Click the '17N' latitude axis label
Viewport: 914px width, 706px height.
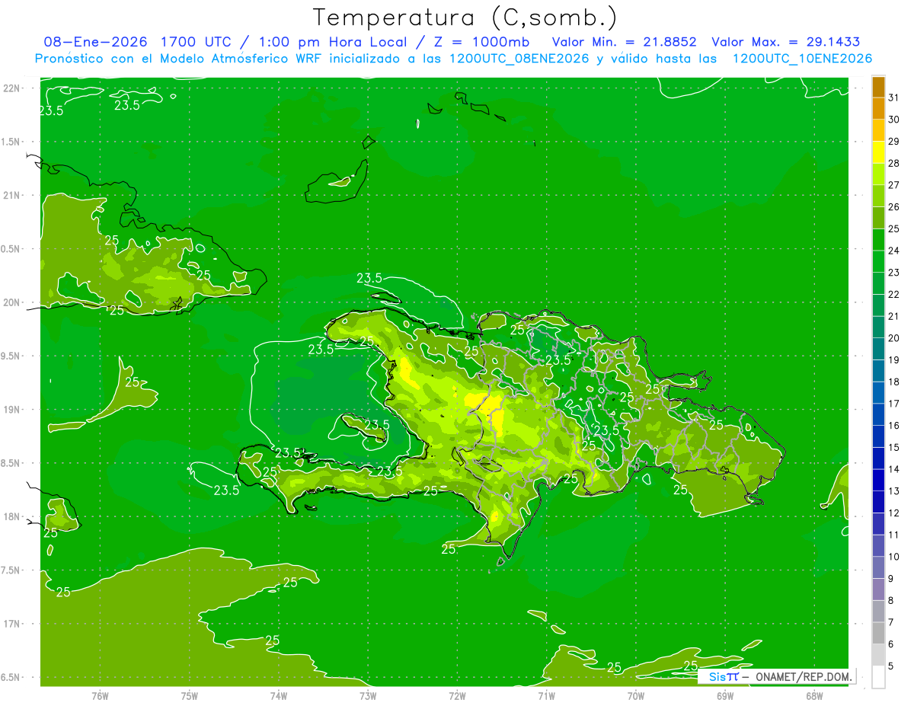point(11,624)
